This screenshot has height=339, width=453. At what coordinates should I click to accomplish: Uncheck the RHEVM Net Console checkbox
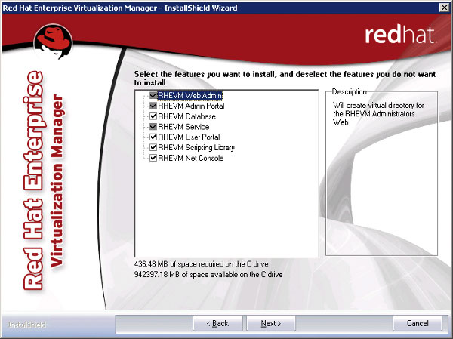pyautogui.click(x=153, y=158)
